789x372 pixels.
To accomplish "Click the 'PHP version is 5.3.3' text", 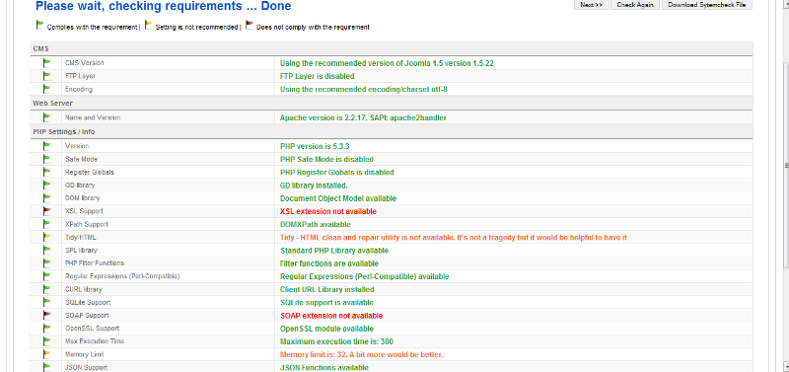I will coord(315,146).
